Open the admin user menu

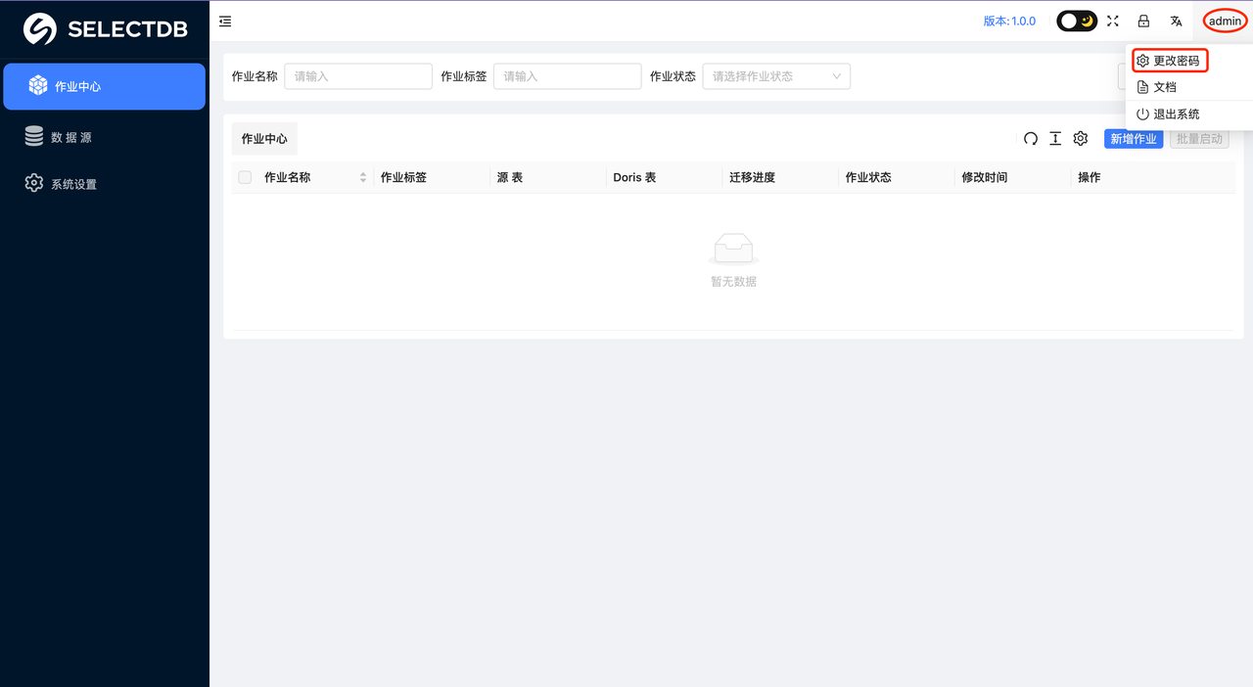click(1225, 21)
